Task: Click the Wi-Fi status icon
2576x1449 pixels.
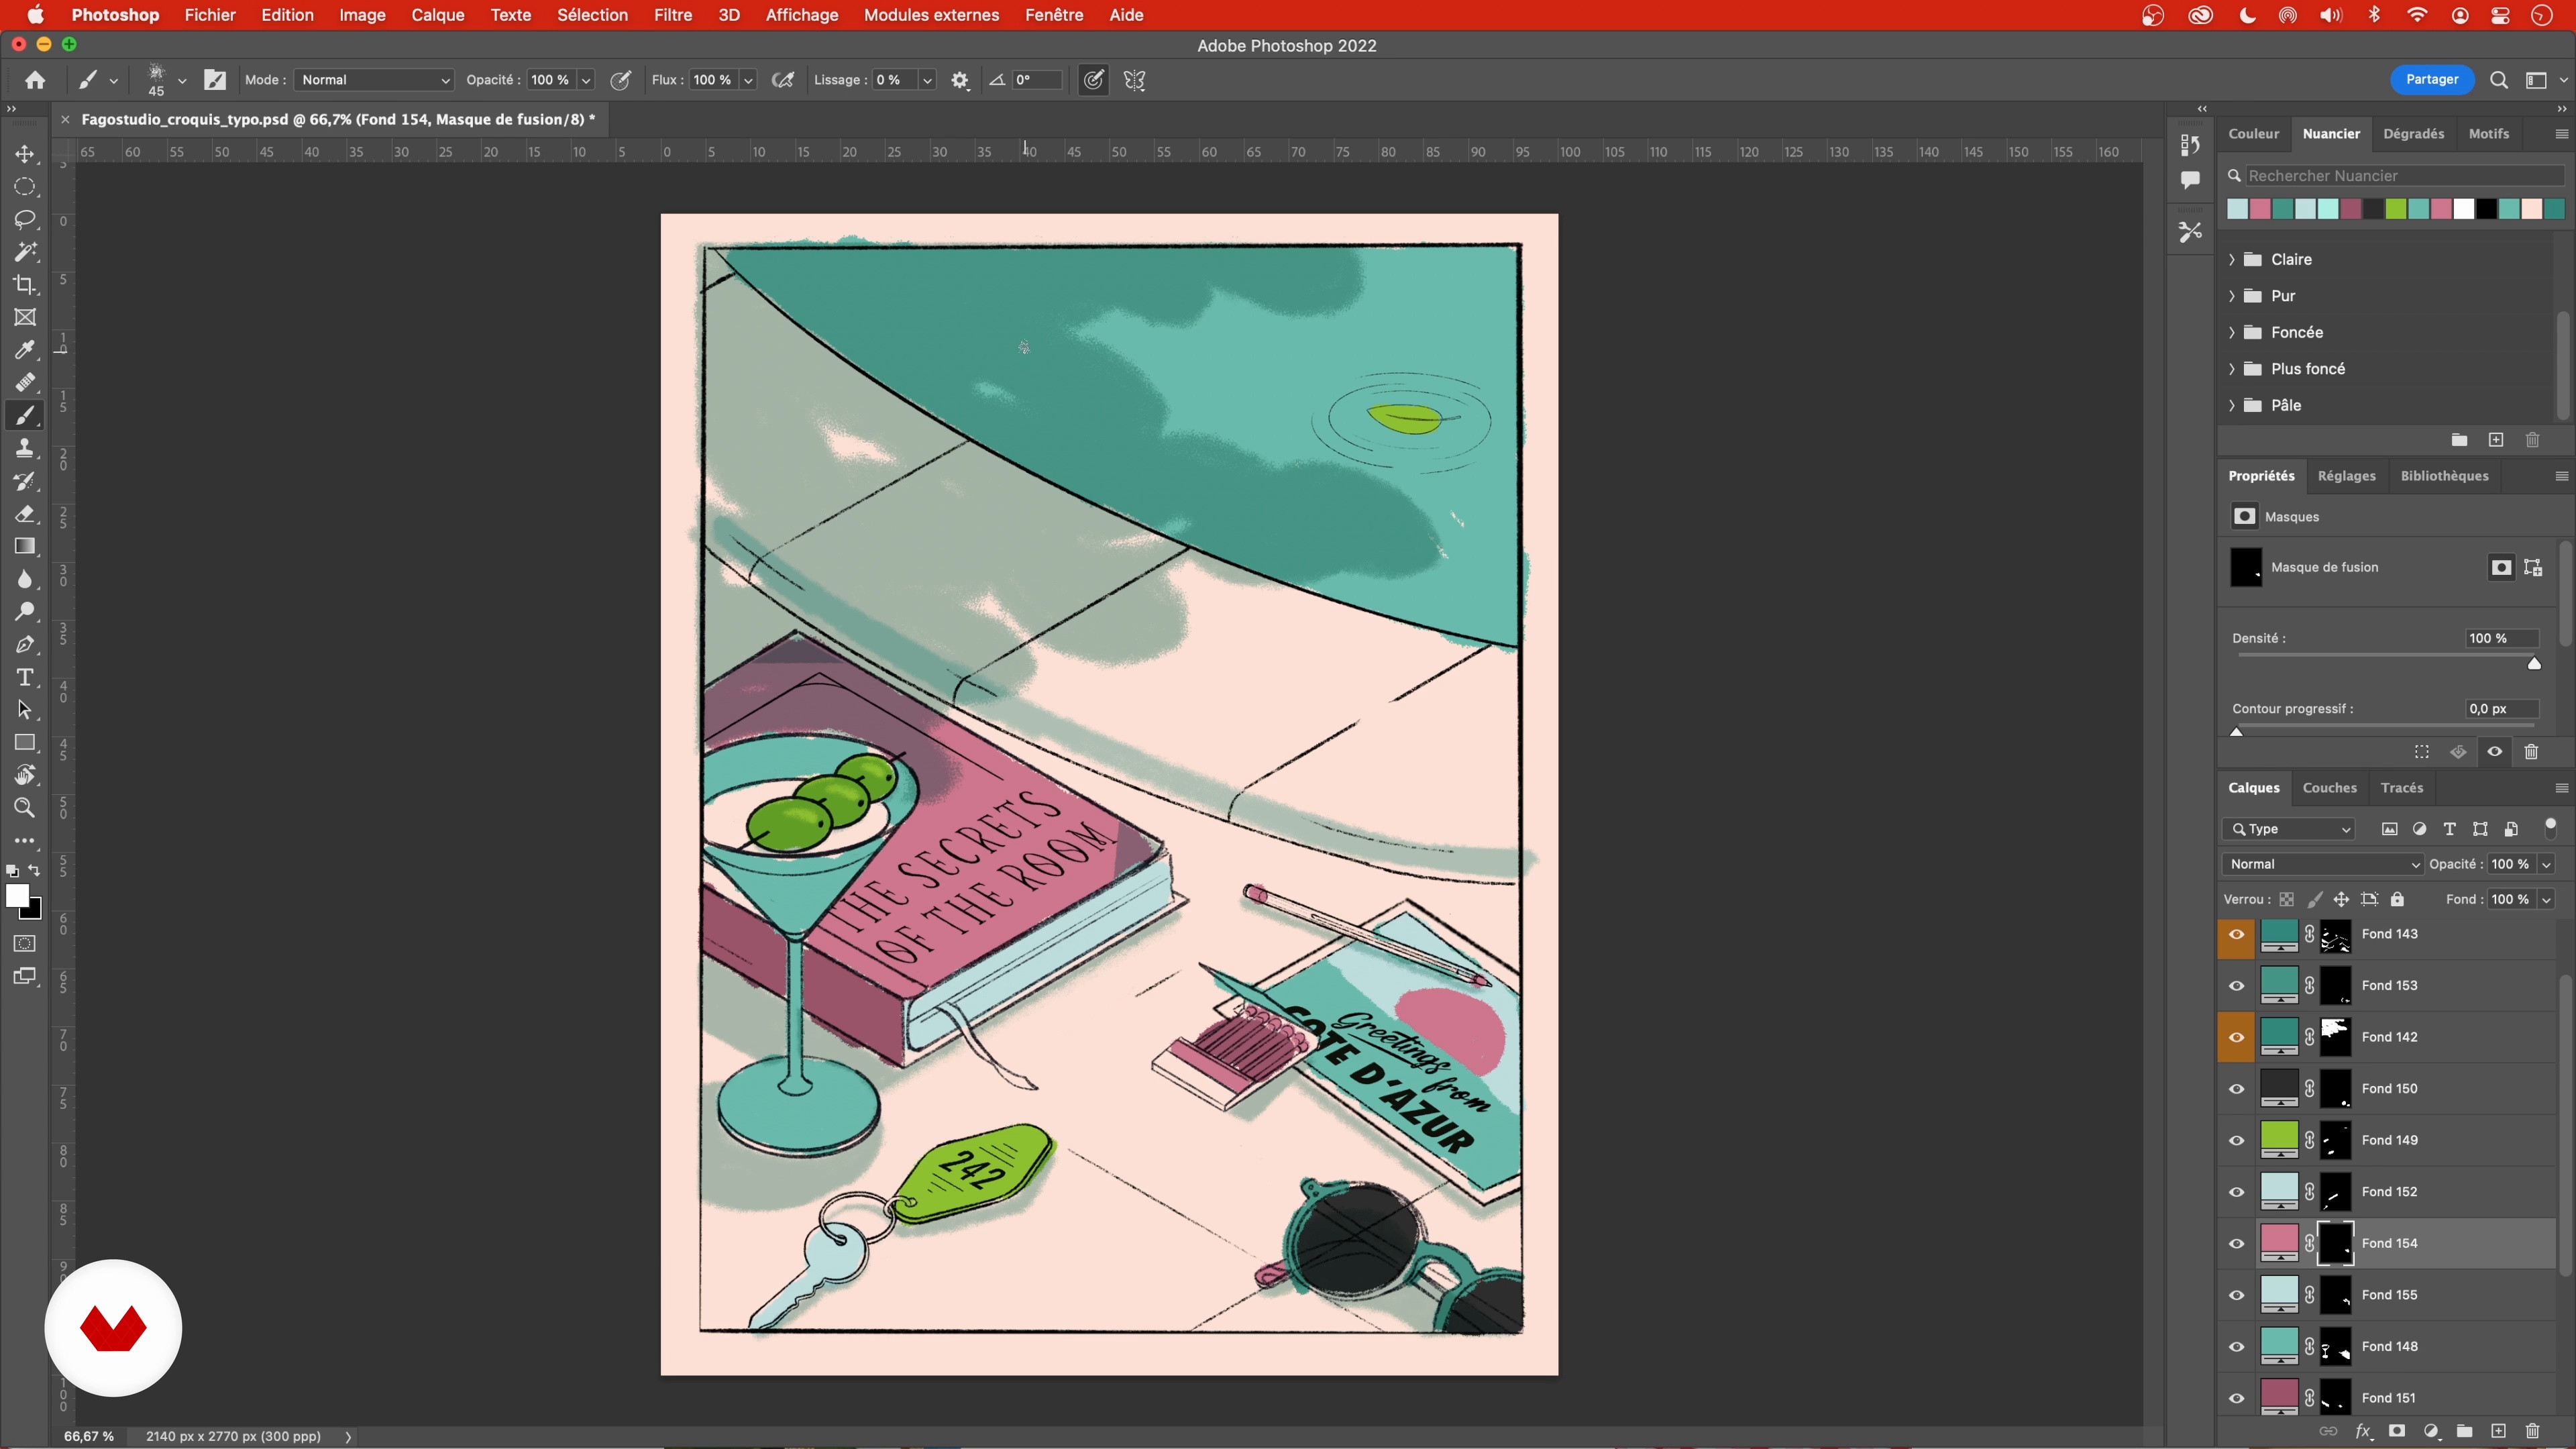Action: 2417,15
